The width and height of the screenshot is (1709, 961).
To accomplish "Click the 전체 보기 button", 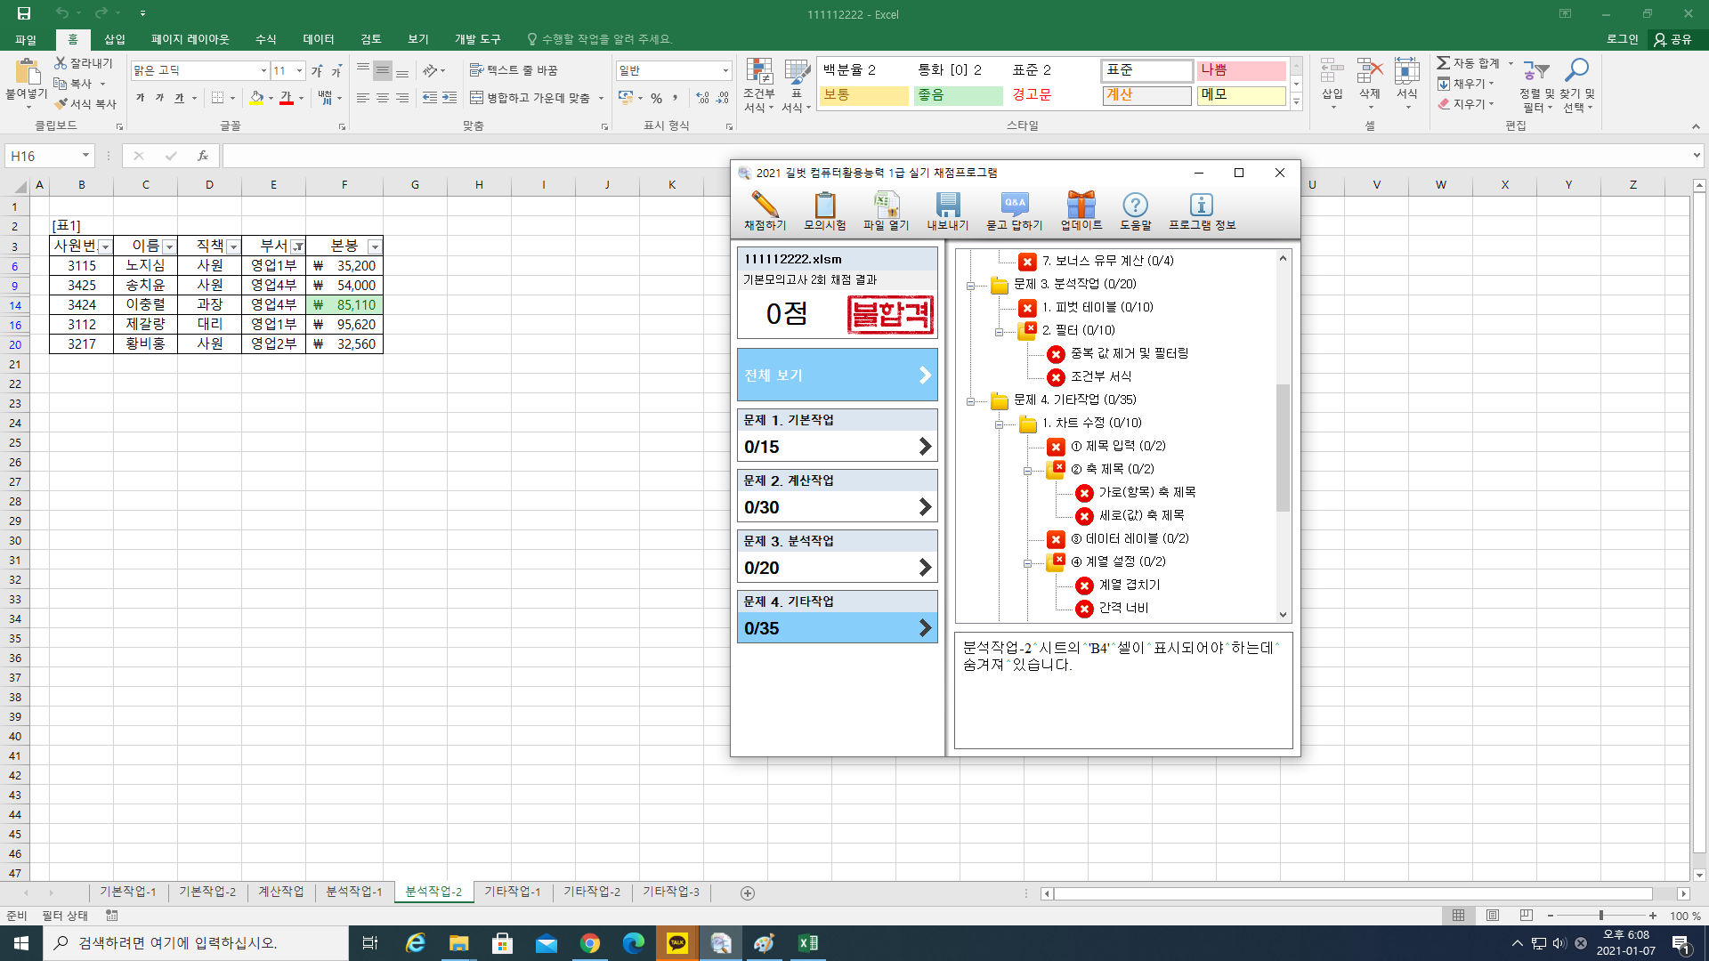I will (837, 375).
